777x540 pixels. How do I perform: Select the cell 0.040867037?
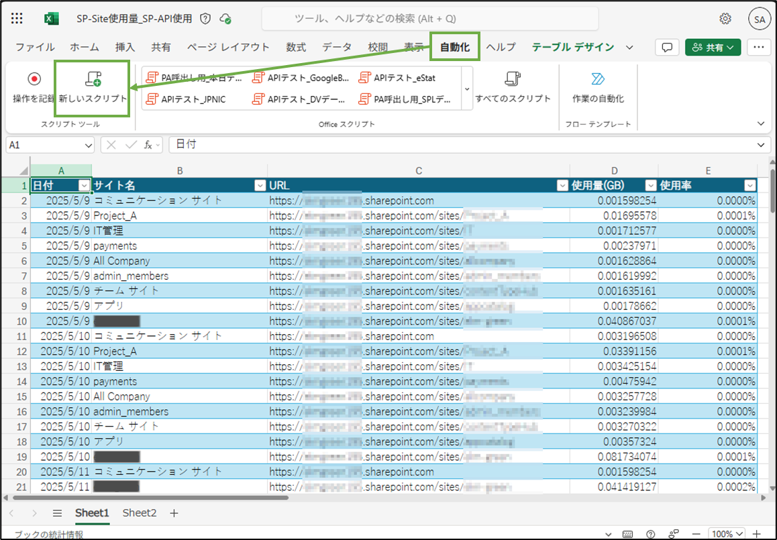614,321
